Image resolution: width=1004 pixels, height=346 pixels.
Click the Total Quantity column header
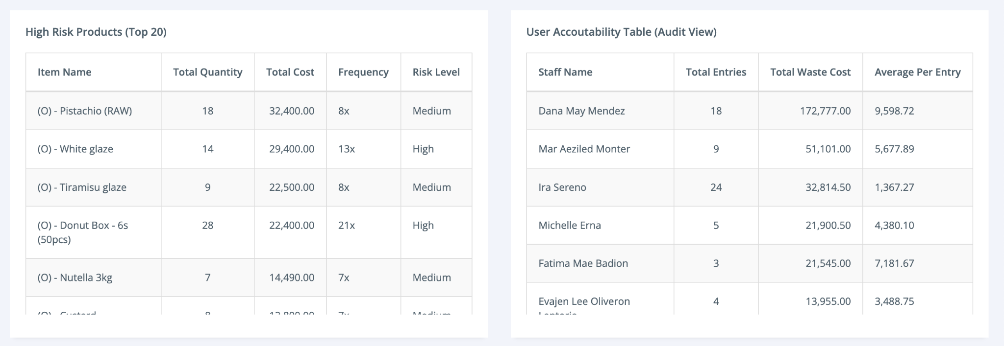pos(207,72)
